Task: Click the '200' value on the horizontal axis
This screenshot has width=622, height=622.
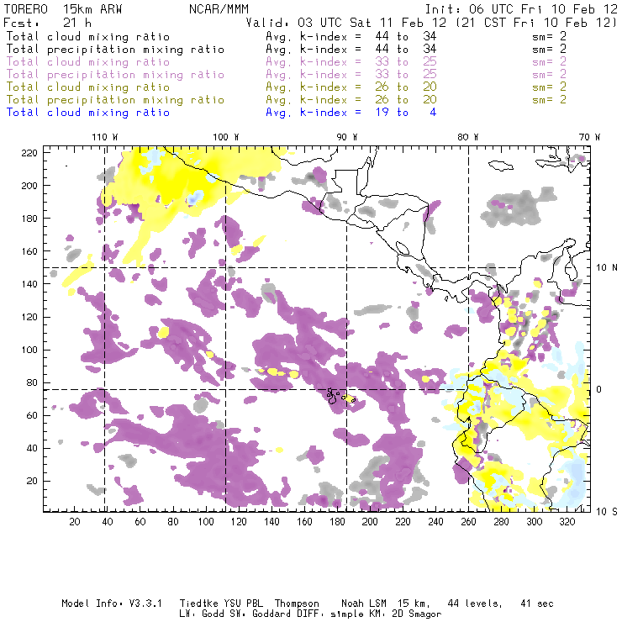Action: point(370,522)
